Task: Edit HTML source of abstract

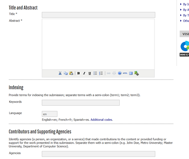Action: coord(125,73)
